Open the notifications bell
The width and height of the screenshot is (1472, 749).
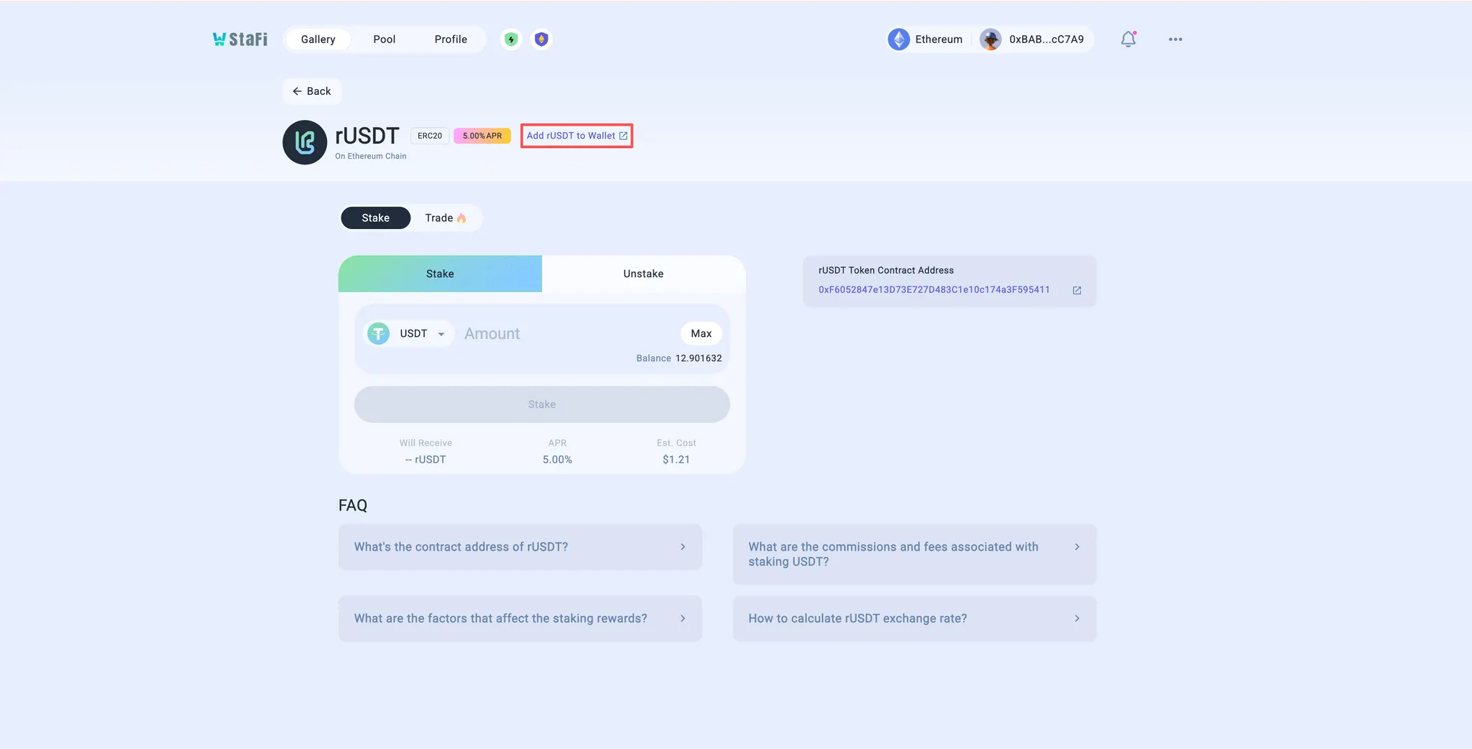(x=1128, y=39)
